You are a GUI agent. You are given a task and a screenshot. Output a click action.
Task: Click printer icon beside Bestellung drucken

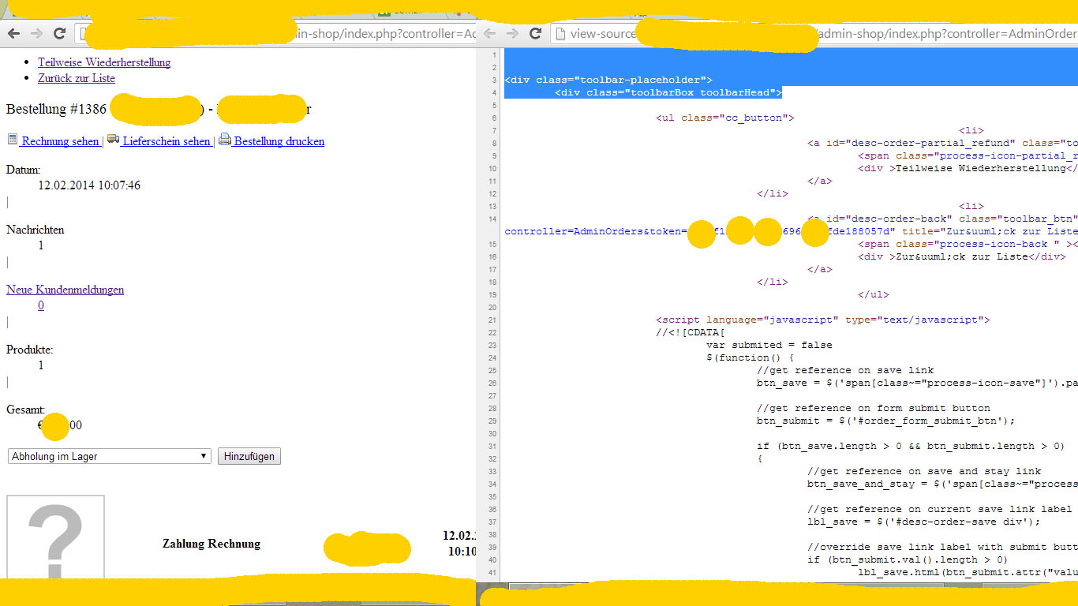click(x=225, y=140)
